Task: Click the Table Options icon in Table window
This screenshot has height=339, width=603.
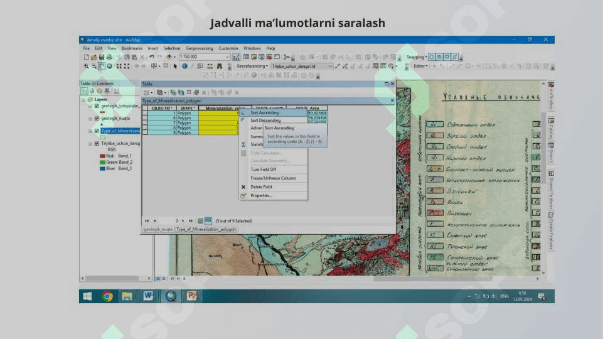Action: (x=146, y=92)
